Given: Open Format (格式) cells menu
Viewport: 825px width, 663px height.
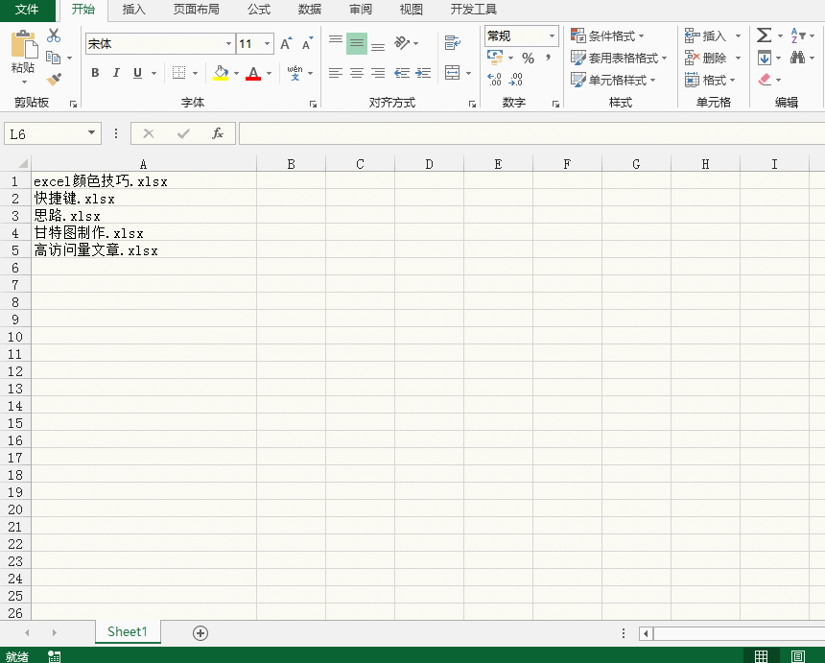Looking at the screenshot, I should [710, 80].
